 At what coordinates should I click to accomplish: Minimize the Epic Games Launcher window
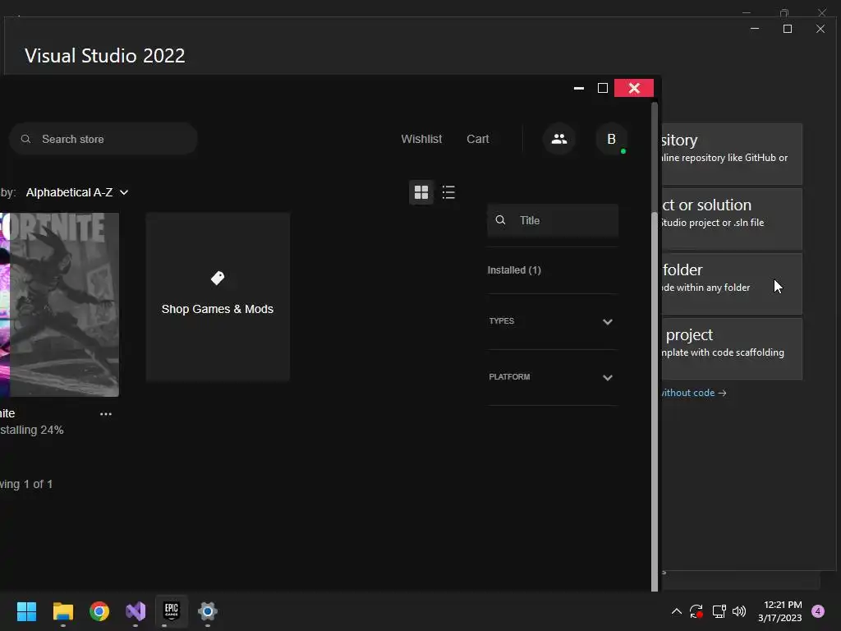click(x=579, y=88)
